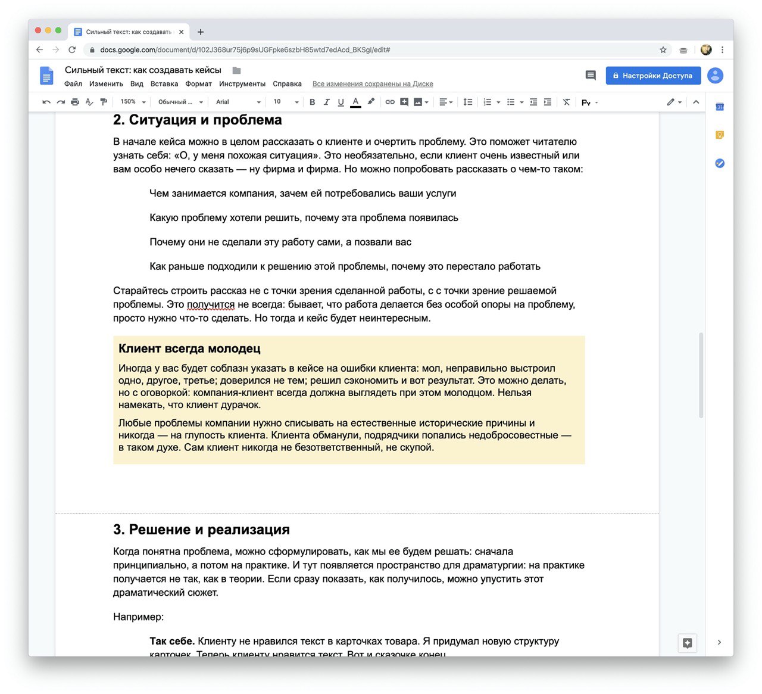This screenshot has height=694, width=762.
Task: Click the numbered list icon
Action: click(x=488, y=102)
